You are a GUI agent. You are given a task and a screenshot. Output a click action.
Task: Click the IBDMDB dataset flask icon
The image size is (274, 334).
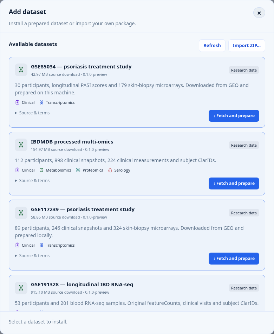pyautogui.click(x=21, y=145)
